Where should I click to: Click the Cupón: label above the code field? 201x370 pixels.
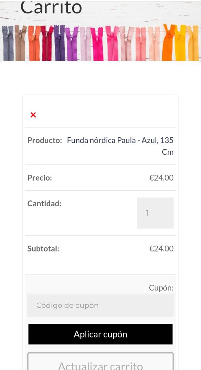[x=161, y=288]
